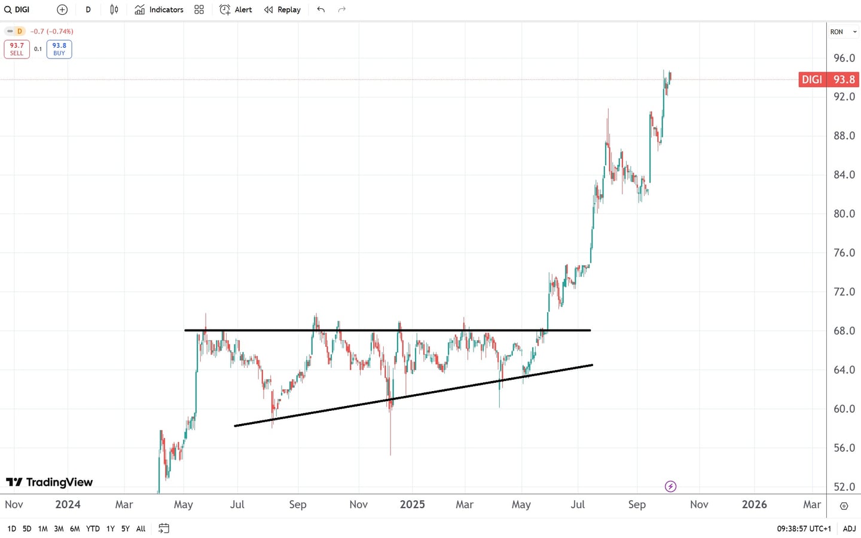
Task: Click the 93.7 SELL button
Action: click(17, 49)
